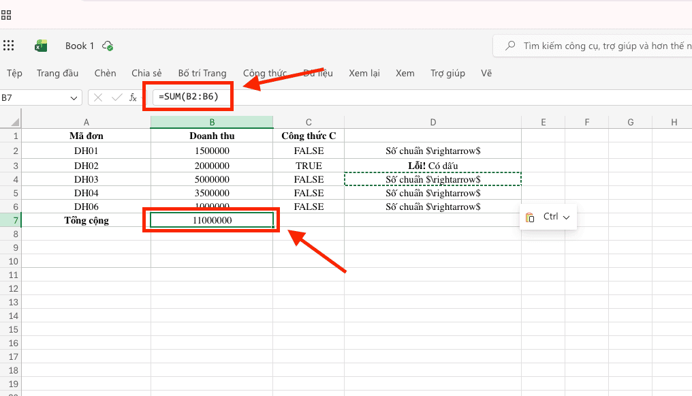Click the Excel app icon
692x396 pixels.
coord(41,46)
